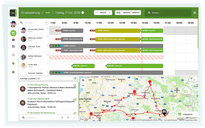Click the Techniker search input
The width and height of the screenshot is (205, 128).
33,23
